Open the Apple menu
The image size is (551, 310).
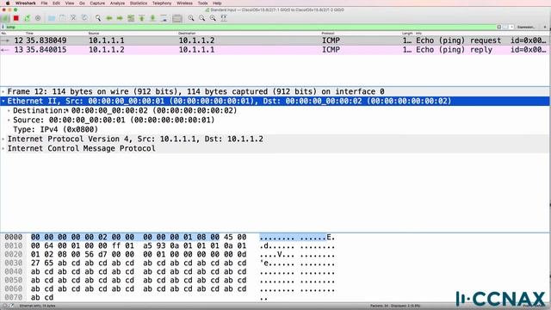click(x=8, y=3)
